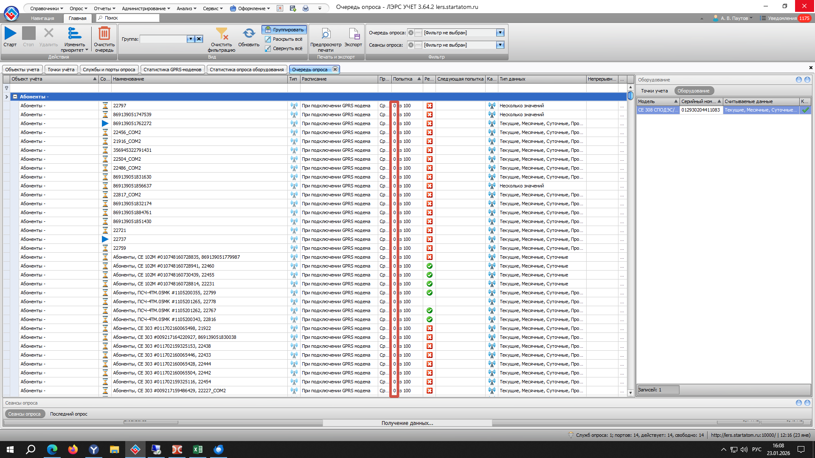Open Предпросмотр печати
The width and height of the screenshot is (815, 458).
[x=326, y=34]
